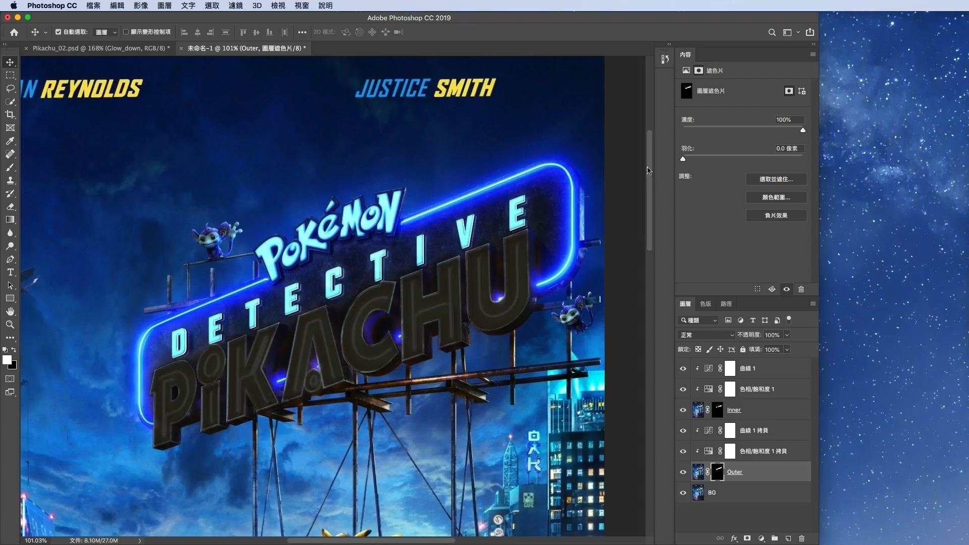969x545 pixels.
Task: Toggle Auto-Select checkbox
Action: 58,32
